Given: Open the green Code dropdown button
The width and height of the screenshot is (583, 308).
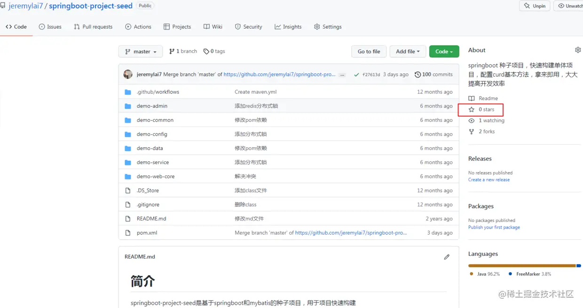Looking at the screenshot, I should pos(444,51).
